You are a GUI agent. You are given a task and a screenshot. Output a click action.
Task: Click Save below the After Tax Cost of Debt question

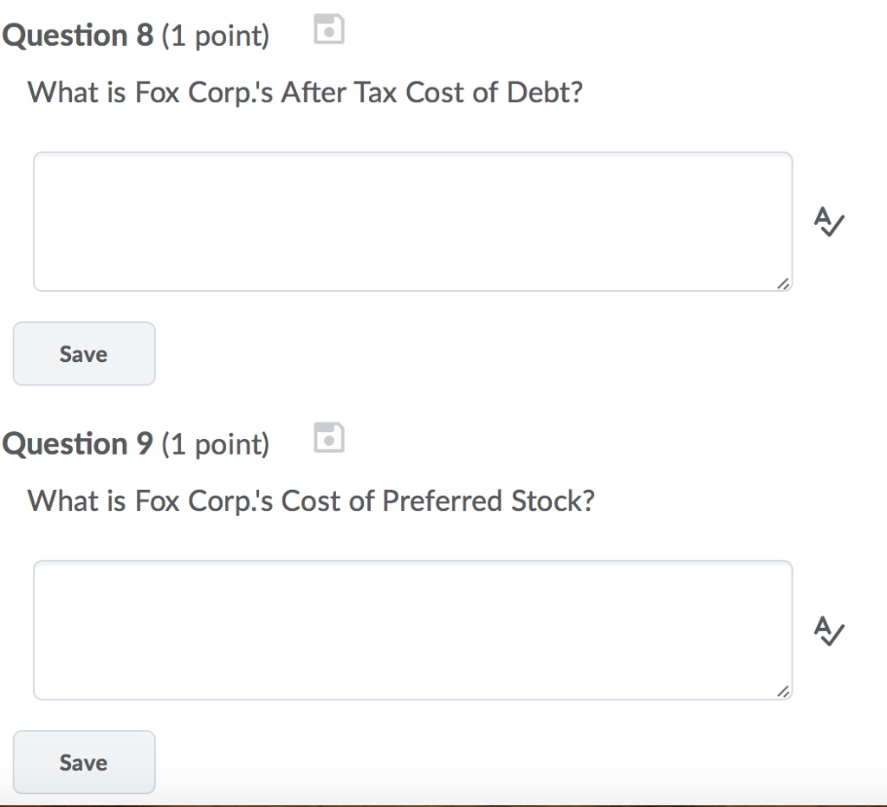point(83,353)
